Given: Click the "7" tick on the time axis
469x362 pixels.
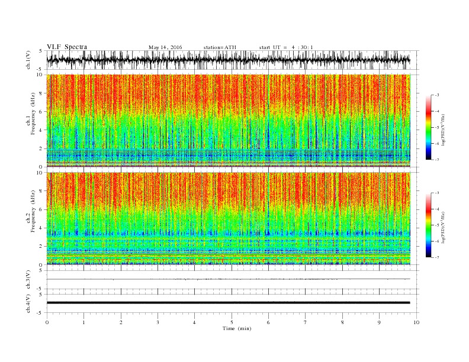Looking at the screenshot, I should 306,322.
